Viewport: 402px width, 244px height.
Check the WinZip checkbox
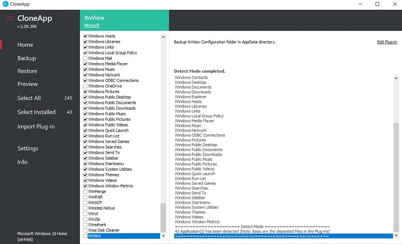point(85,219)
